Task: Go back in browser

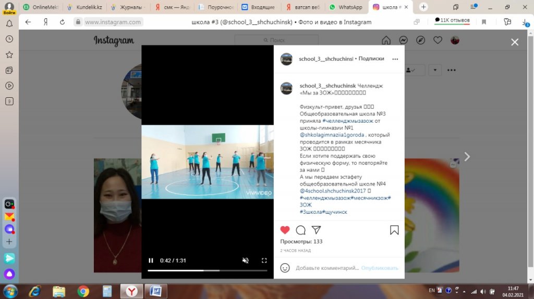Action: tap(28, 22)
